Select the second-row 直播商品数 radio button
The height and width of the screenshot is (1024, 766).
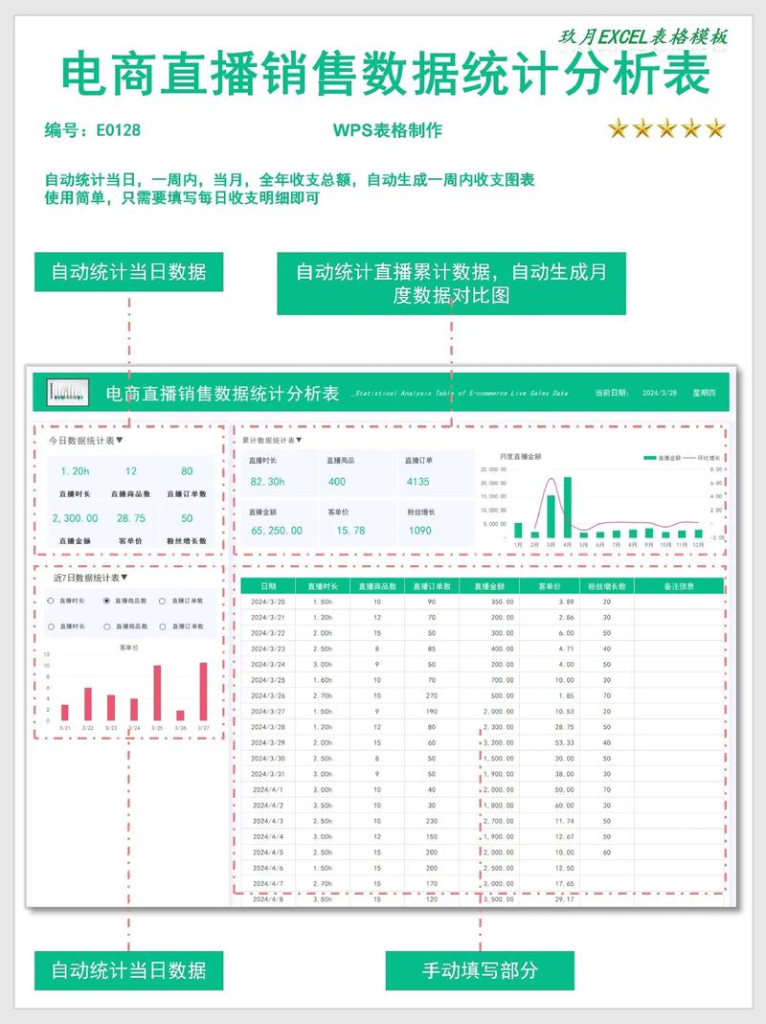(106, 627)
